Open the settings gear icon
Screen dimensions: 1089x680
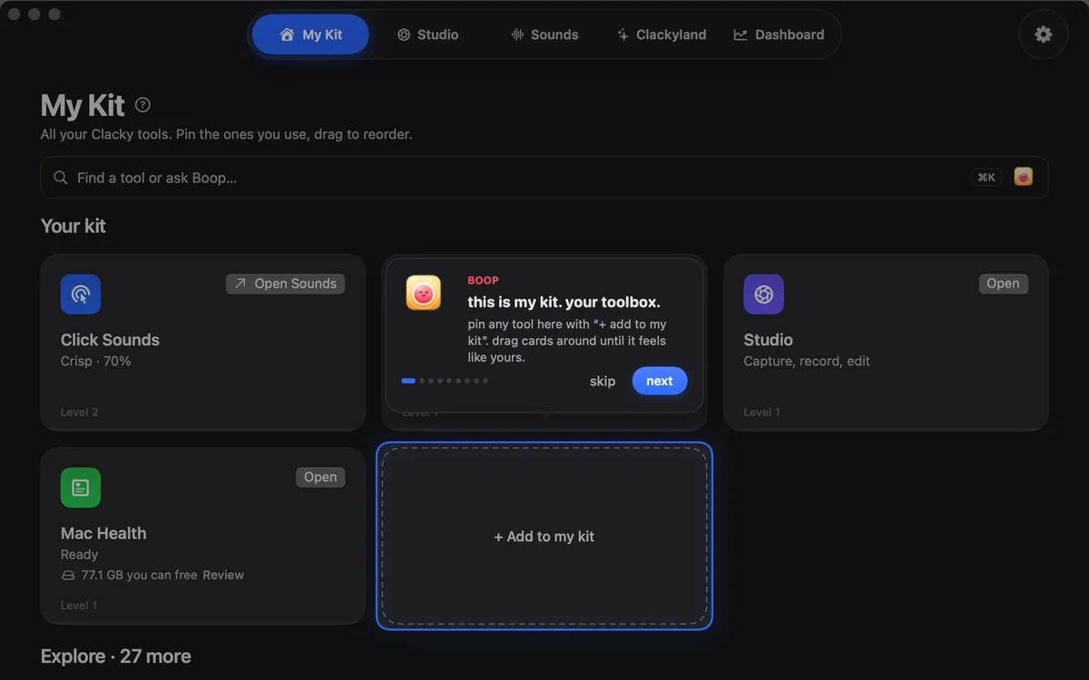pos(1044,34)
